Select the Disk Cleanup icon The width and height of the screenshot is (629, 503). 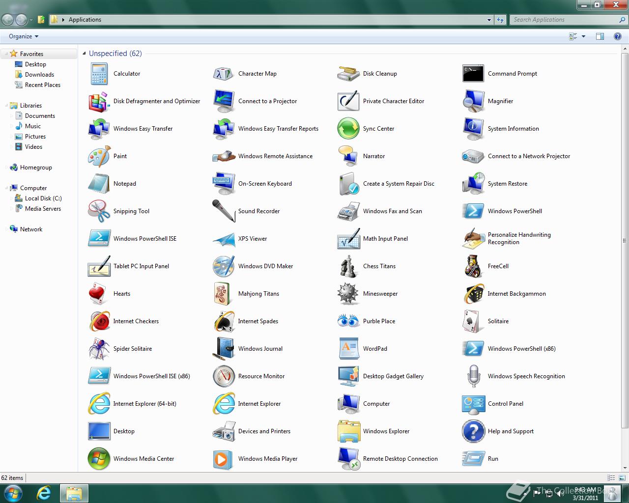(349, 74)
